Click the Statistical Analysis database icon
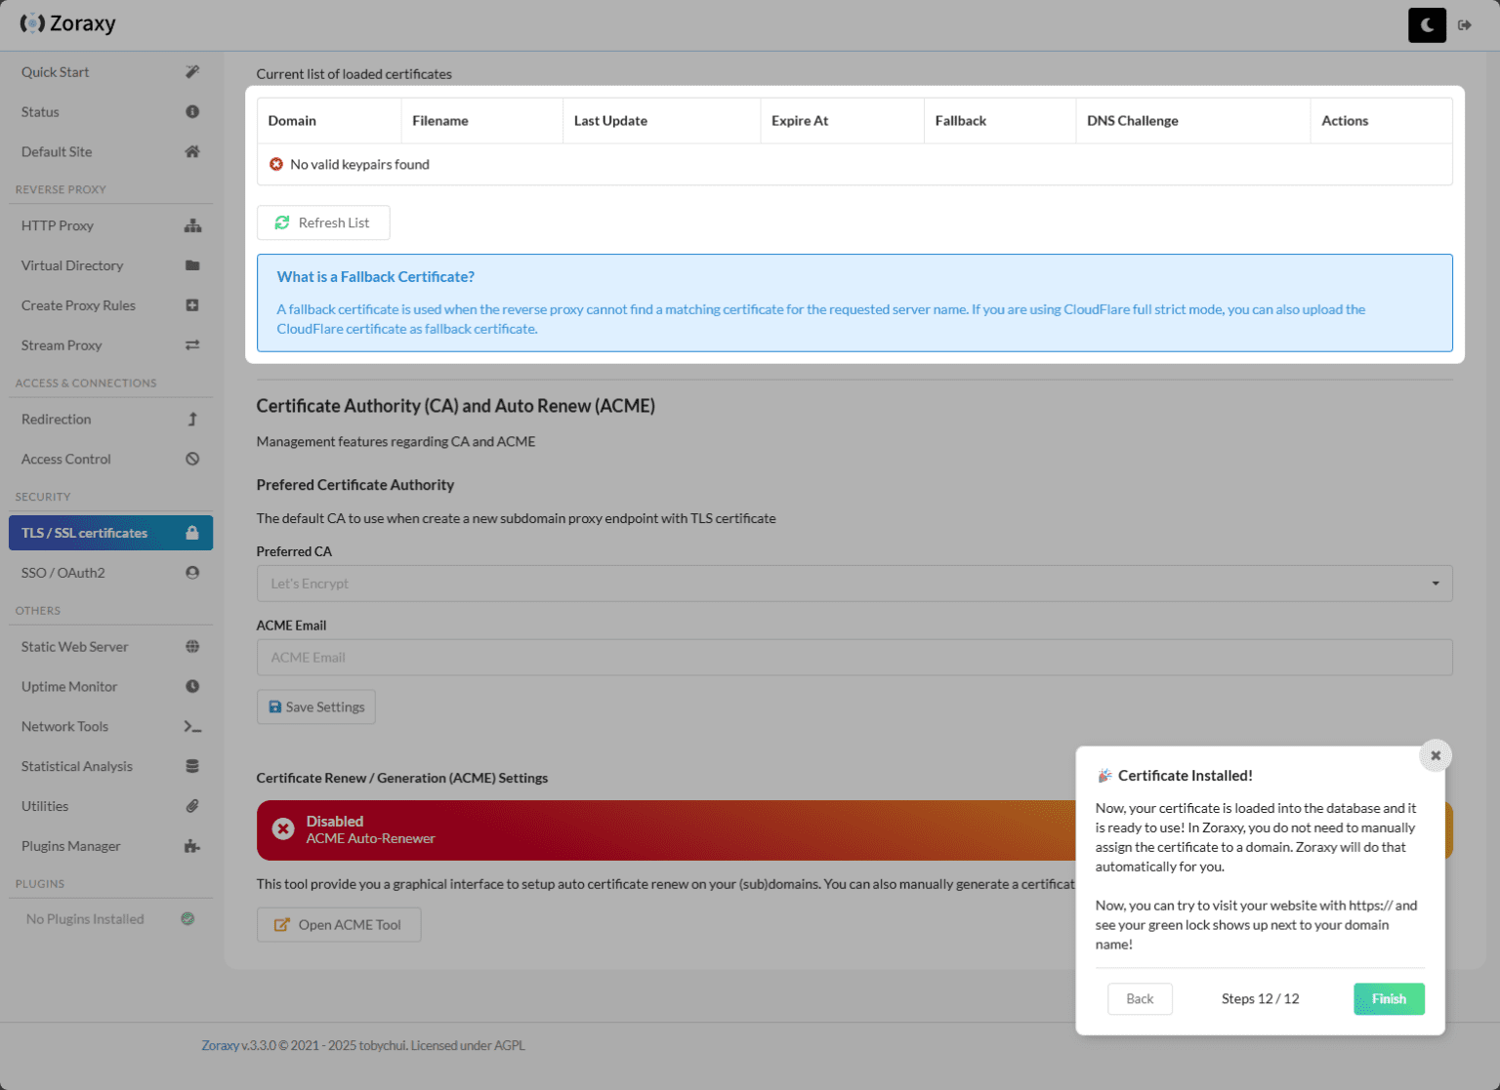Image resolution: width=1500 pixels, height=1090 pixels. coord(192,766)
